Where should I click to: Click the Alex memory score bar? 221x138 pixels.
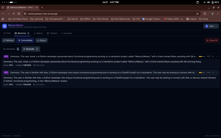tap(202, 73)
